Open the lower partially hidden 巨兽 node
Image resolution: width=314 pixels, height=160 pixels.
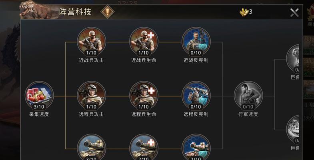pos(293,130)
